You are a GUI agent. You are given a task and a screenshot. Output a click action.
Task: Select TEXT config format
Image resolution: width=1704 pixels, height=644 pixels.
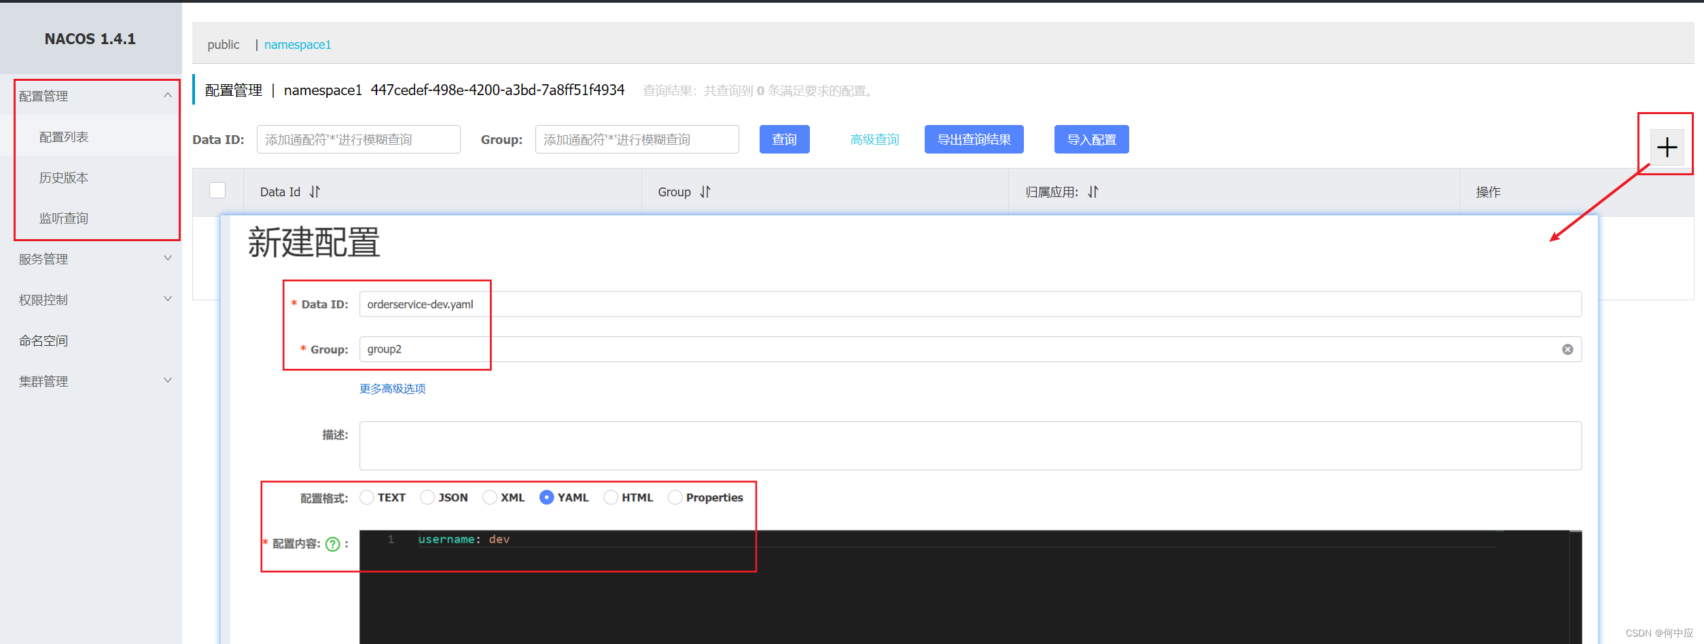tap(367, 497)
